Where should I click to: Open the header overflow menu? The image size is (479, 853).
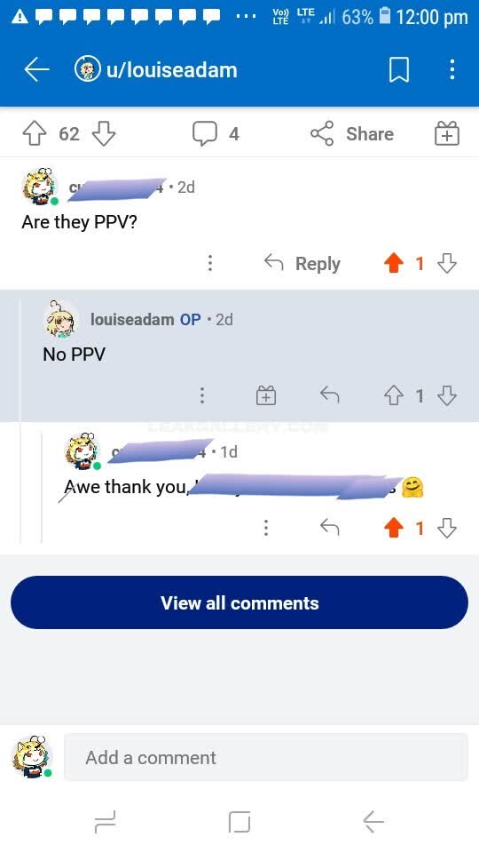click(x=452, y=69)
